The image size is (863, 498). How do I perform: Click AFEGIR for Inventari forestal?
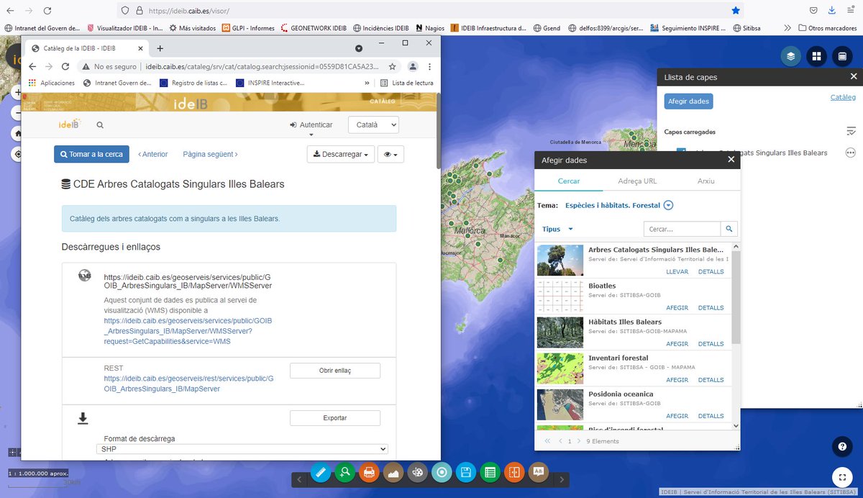point(677,380)
